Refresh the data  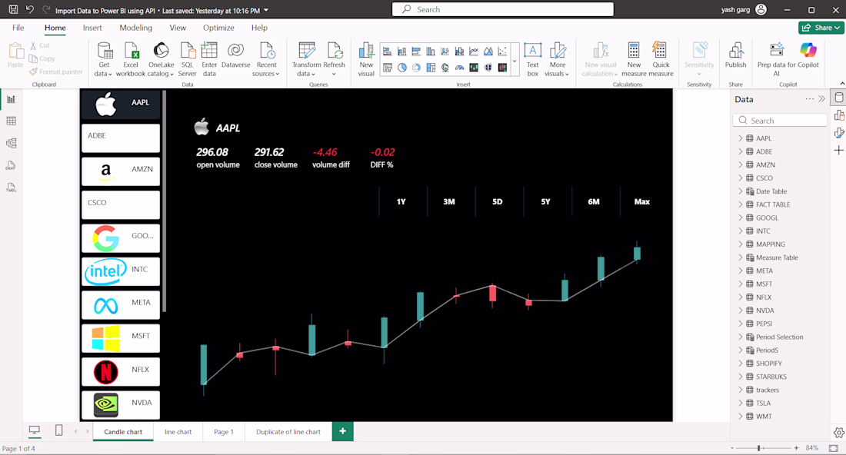(x=334, y=59)
